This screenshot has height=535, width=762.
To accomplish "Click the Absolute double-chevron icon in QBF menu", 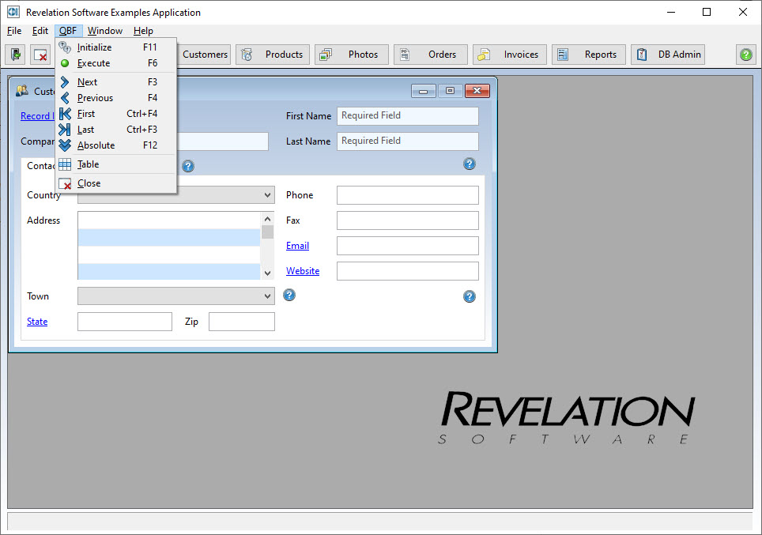I will point(65,145).
